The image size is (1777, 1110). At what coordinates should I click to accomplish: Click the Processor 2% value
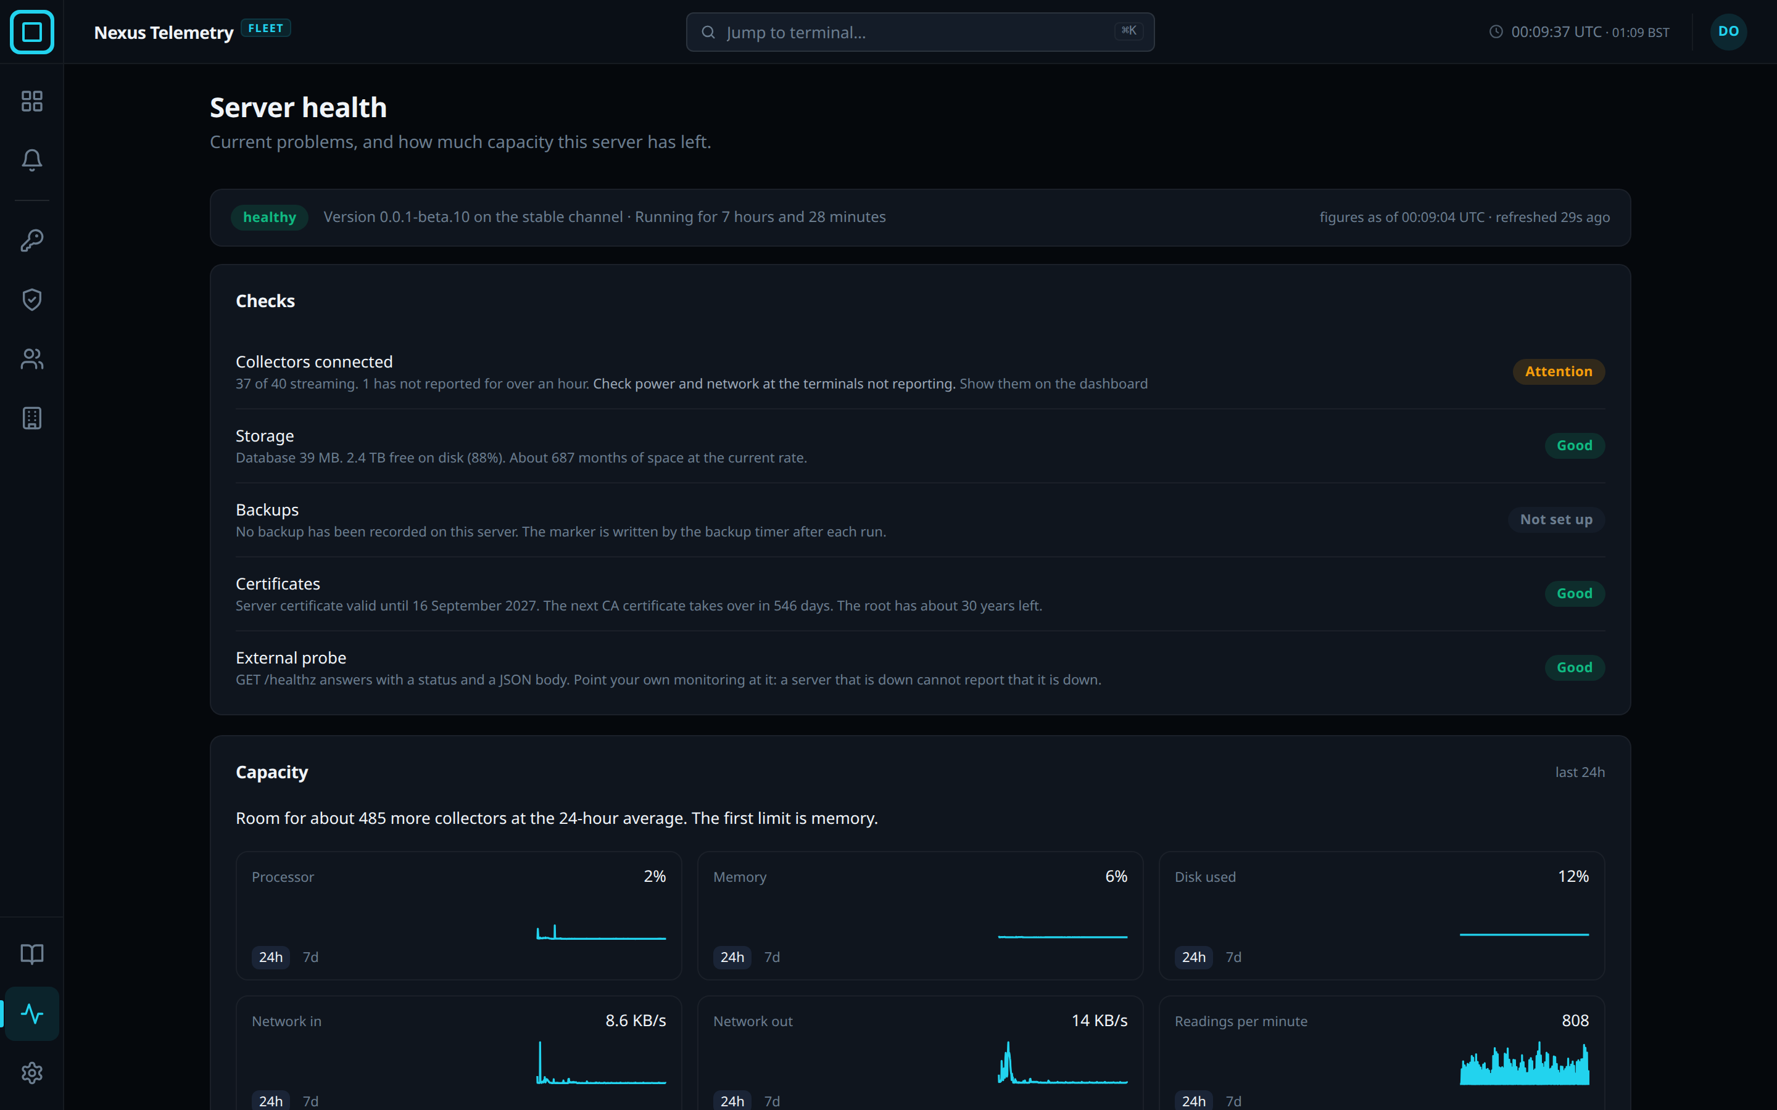[654, 876]
